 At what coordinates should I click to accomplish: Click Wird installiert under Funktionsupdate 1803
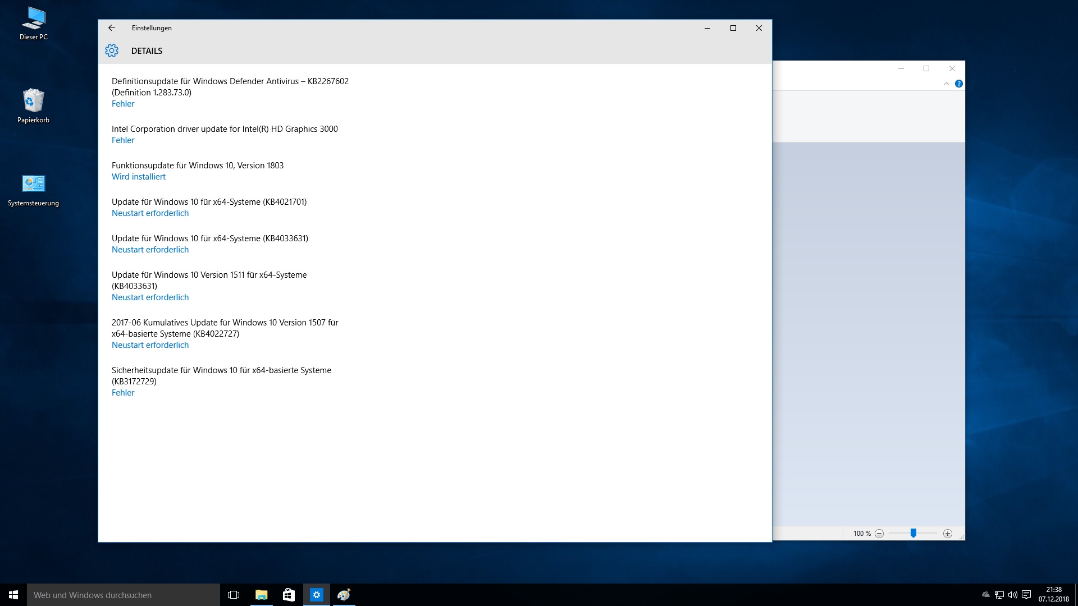click(x=139, y=177)
